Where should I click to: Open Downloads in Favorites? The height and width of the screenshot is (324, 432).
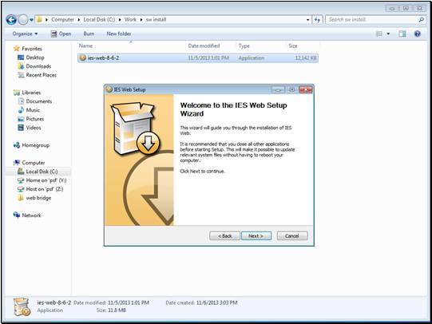[38, 66]
